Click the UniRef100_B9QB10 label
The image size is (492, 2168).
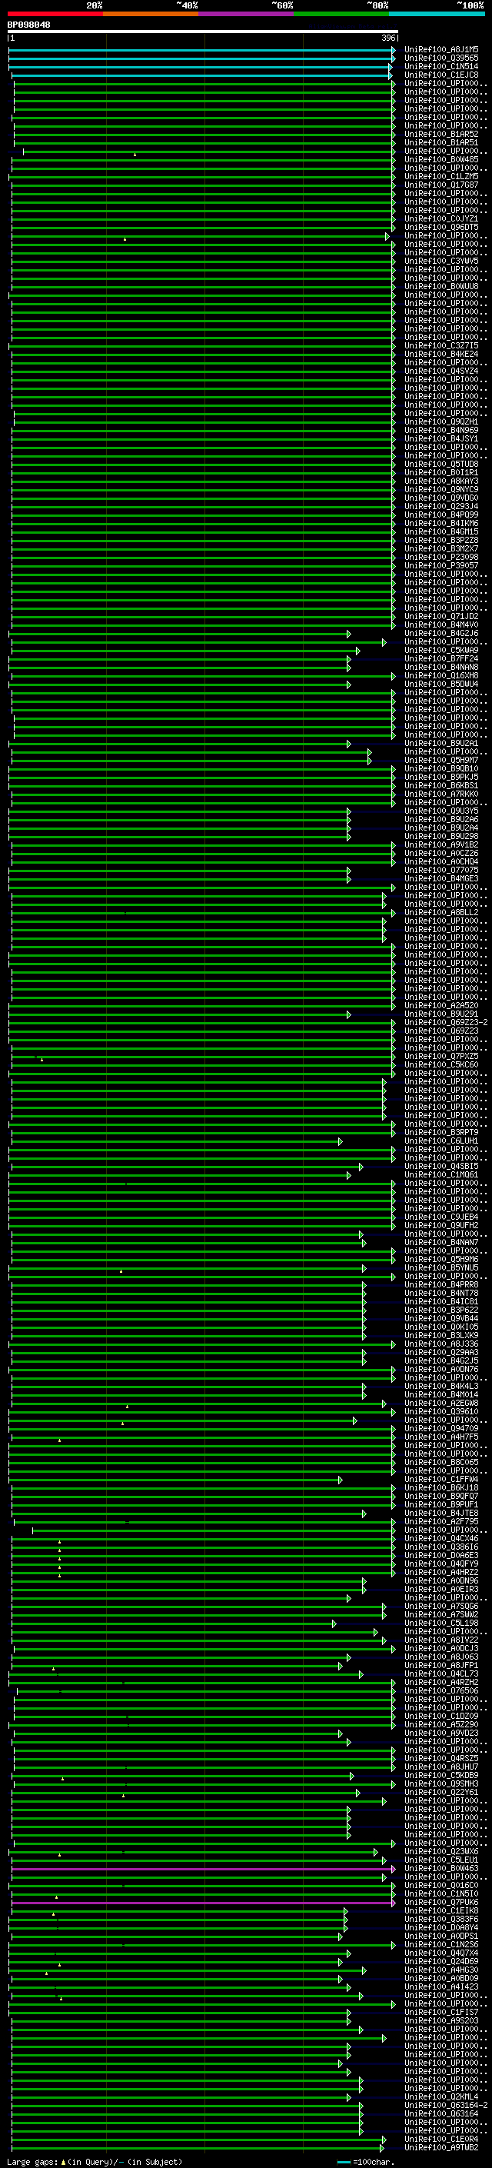pos(441,769)
